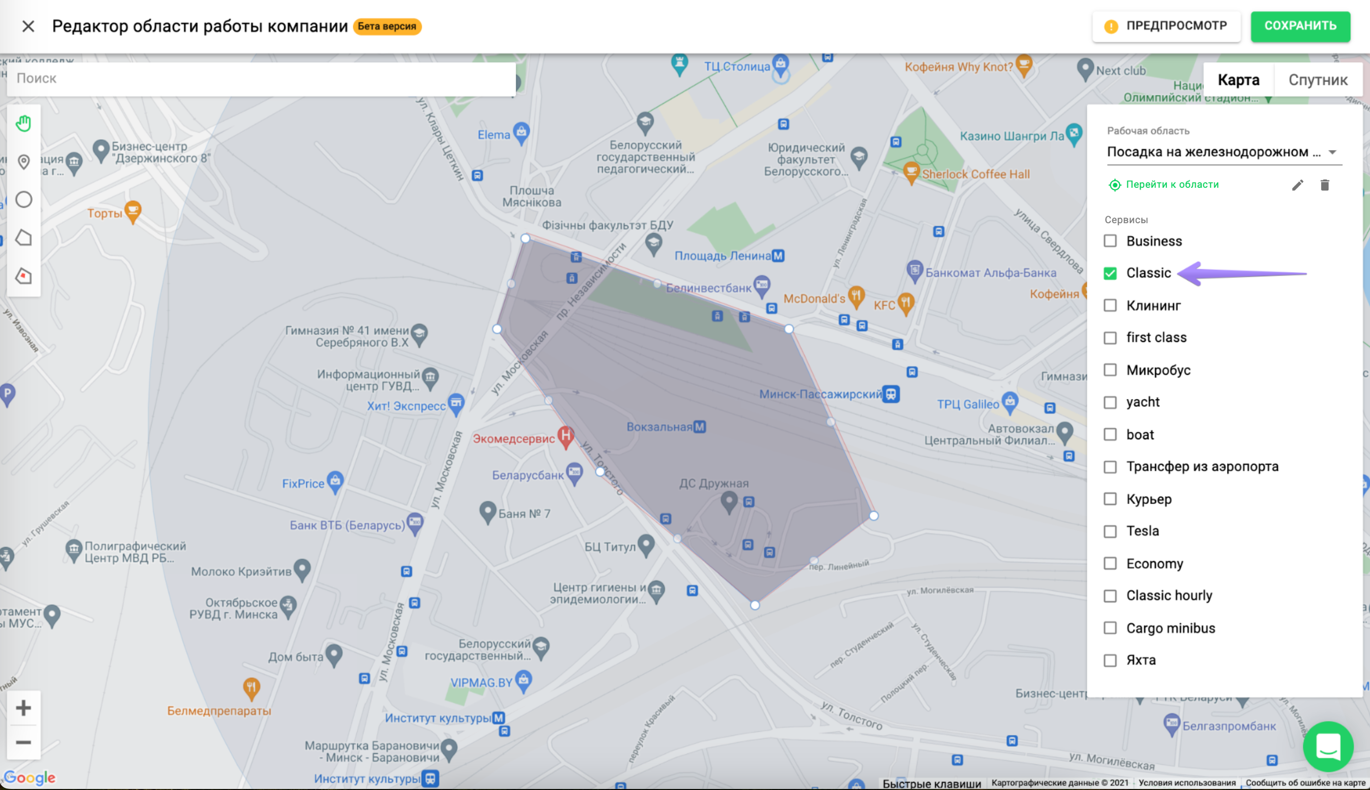Click the Перейти к области link
This screenshot has height=790, width=1370.
click(x=1171, y=185)
